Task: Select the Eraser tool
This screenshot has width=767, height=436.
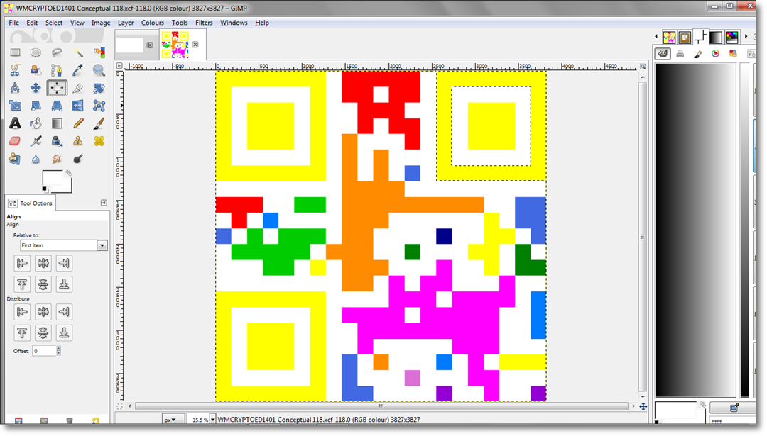Action: [x=15, y=141]
